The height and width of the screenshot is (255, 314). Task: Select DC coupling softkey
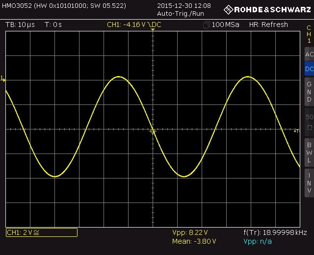[x=309, y=69]
